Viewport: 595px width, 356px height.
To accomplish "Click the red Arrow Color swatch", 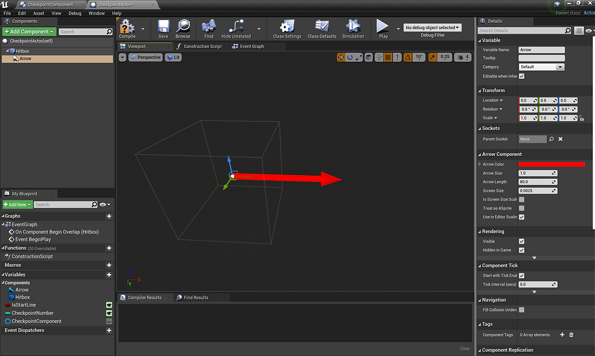I will tap(551, 164).
